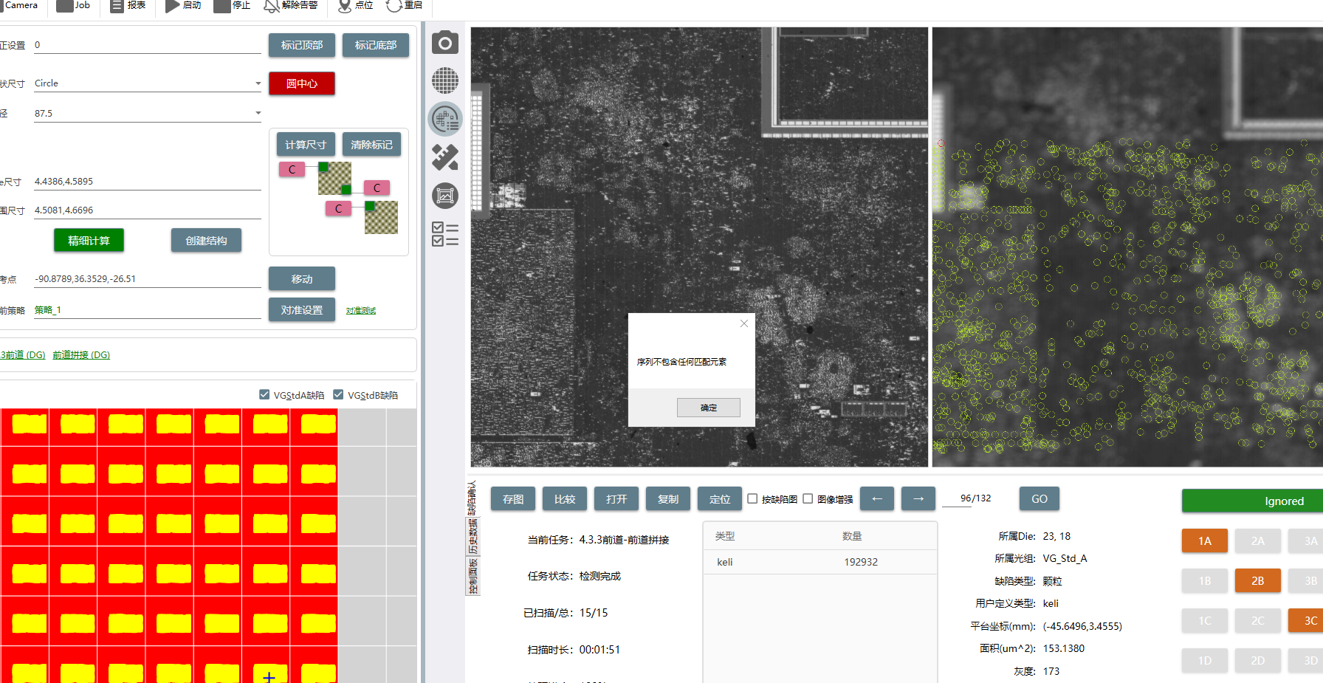Screen dimensions: 1323x683
Task: Open the Circle shape dropdown
Action: [258, 83]
